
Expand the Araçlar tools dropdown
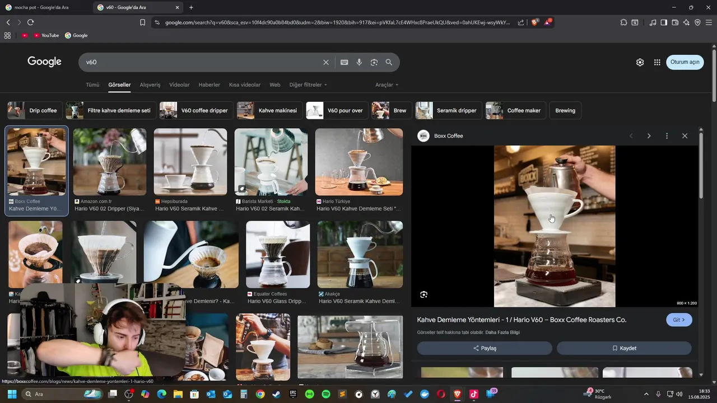click(x=387, y=85)
